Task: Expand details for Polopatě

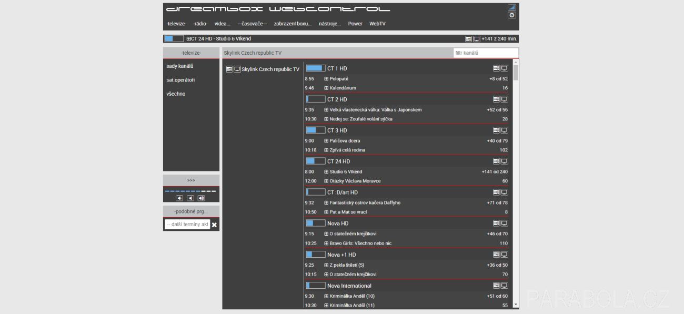Action: [x=326, y=79]
